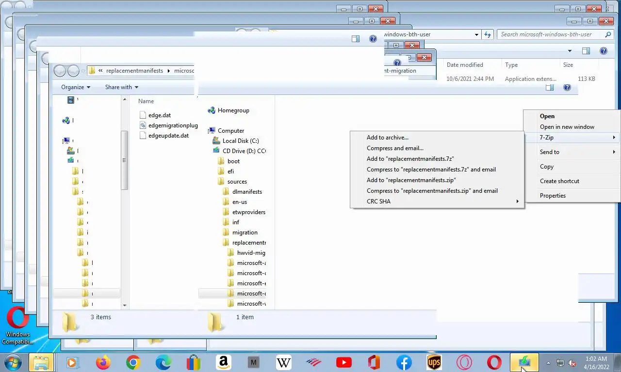
Task: Click the replacementmanifests breadcrumb arrow
Action: (x=169, y=71)
